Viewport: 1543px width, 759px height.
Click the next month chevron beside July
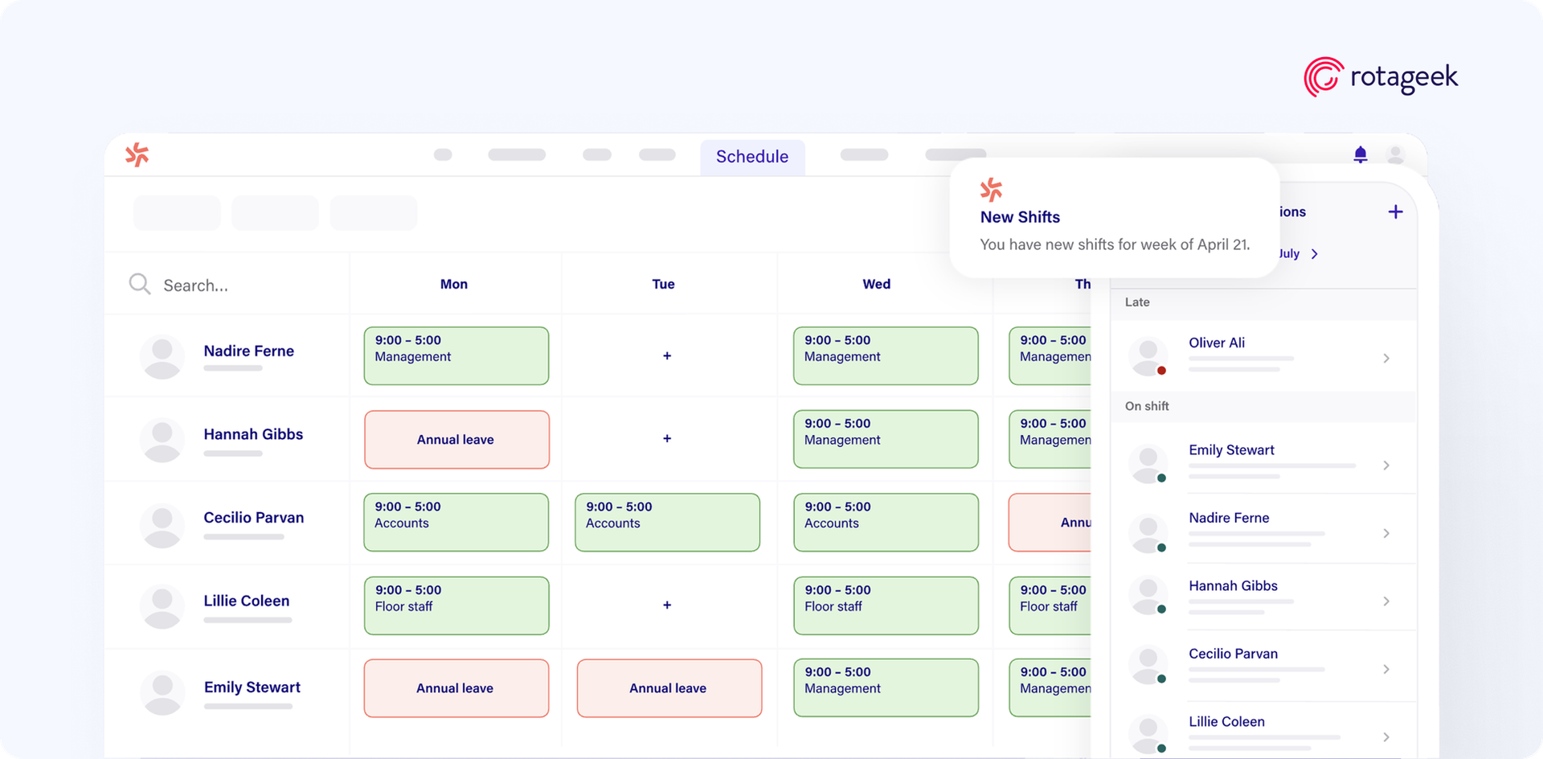pyautogui.click(x=1315, y=254)
